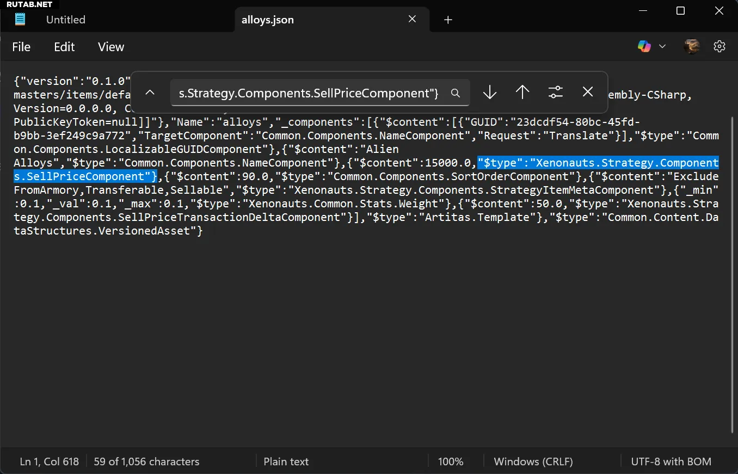Switch to the Untitled tab
The width and height of the screenshot is (738, 474).
(66, 20)
